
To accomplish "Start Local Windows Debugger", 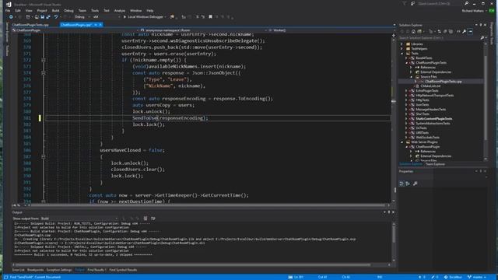I will [x=145, y=17].
